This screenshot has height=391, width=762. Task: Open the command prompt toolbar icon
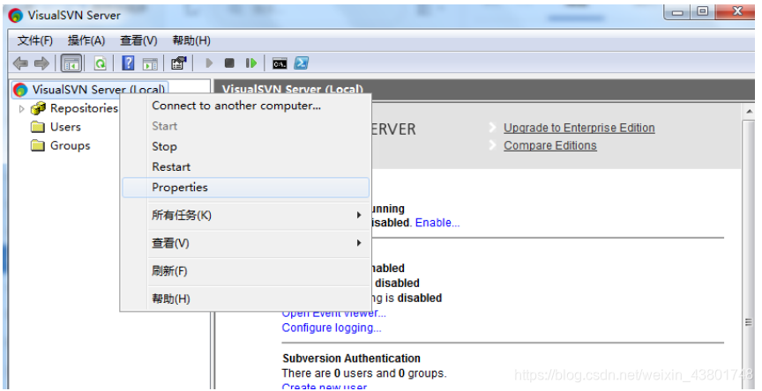tap(280, 63)
